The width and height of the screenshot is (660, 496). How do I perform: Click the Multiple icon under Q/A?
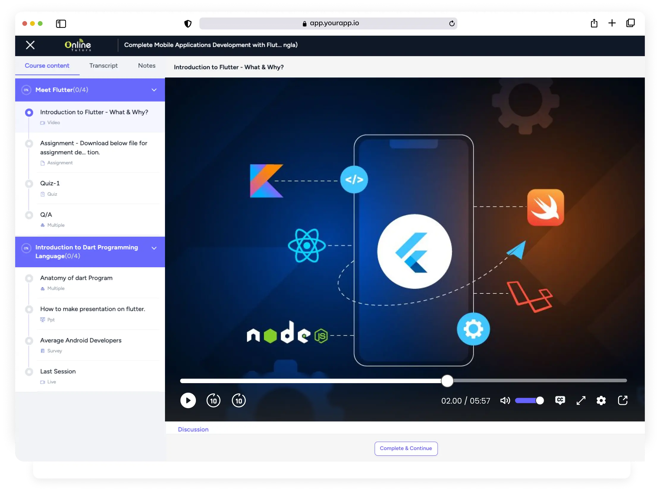pos(43,225)
